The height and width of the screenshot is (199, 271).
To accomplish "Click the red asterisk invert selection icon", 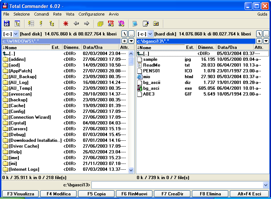I will pyautogui.click(x=66, y=24).
